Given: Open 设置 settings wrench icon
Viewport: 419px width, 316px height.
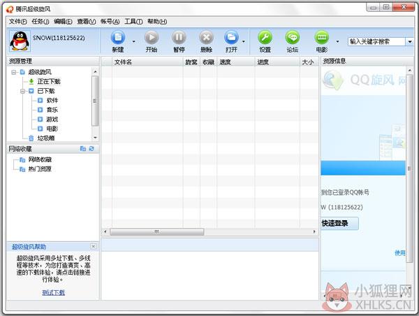Looking at the screenshot, I should pyautogui.click(x=265, y=38).
